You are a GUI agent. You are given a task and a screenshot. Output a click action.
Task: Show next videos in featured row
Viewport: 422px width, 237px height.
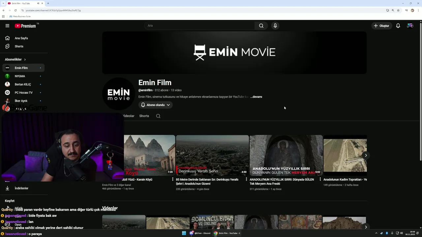pos(366,155)
